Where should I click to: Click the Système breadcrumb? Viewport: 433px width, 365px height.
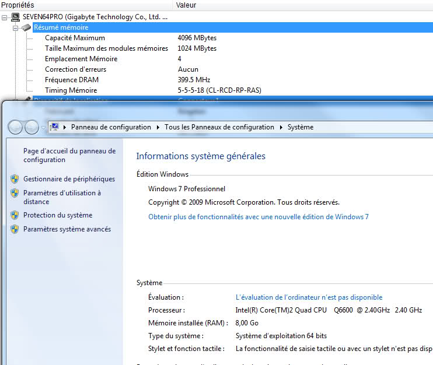(x=301, y=127)
